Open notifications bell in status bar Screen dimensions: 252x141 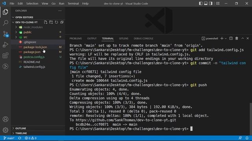(x=247, y=138)
